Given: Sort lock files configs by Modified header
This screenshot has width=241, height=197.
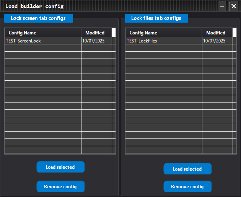Looking at the screenshot, I should [x=217, y=33].
